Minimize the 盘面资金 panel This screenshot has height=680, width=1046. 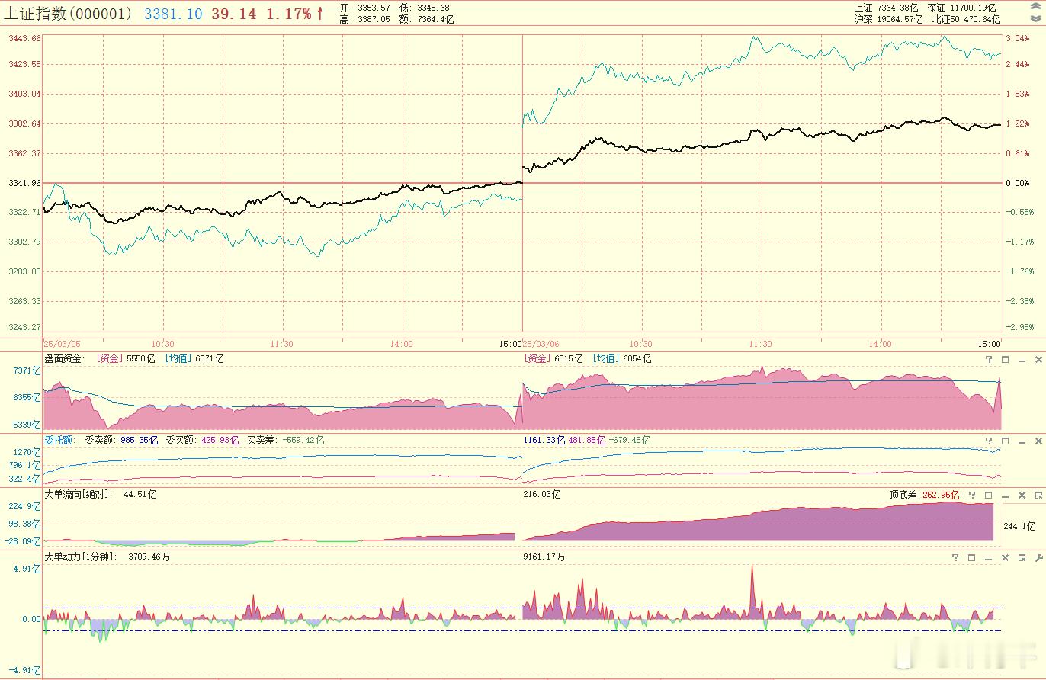click(x=1022, y=359)
